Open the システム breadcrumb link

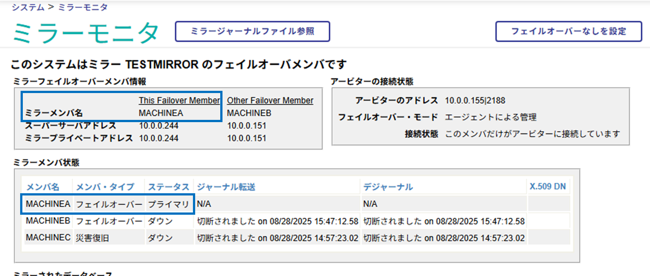coord(28,7)
